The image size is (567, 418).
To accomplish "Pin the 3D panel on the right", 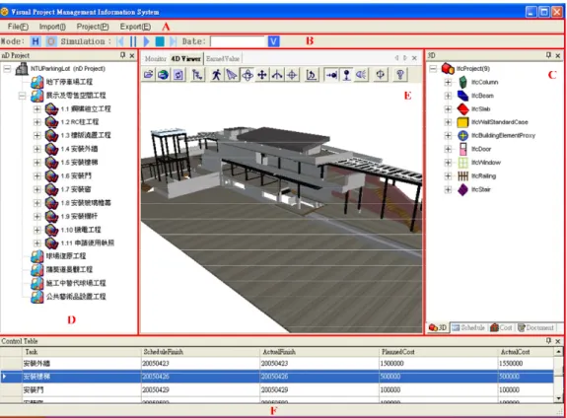I will 548,55.
